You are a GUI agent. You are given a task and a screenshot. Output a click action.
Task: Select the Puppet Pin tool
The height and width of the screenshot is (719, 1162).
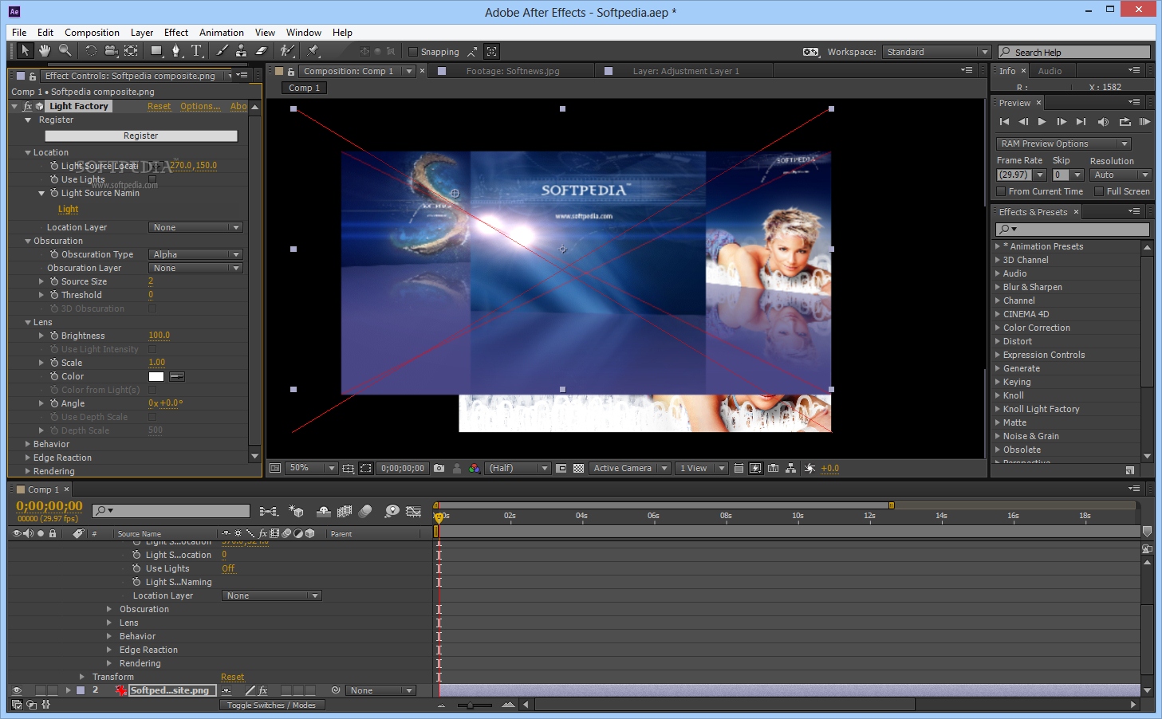pos(313,51)
